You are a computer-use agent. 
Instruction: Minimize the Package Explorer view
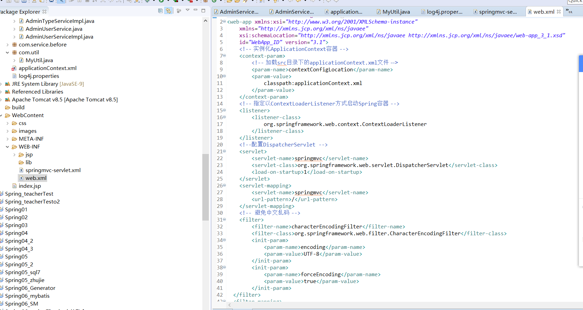(x=195, y=10)
